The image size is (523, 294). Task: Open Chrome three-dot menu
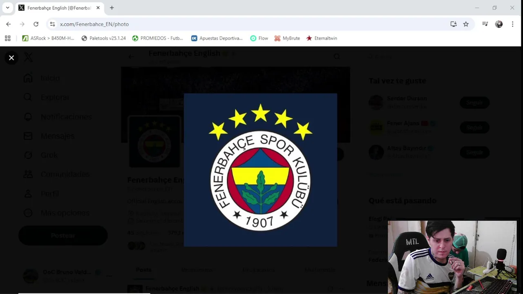point(512,24)
